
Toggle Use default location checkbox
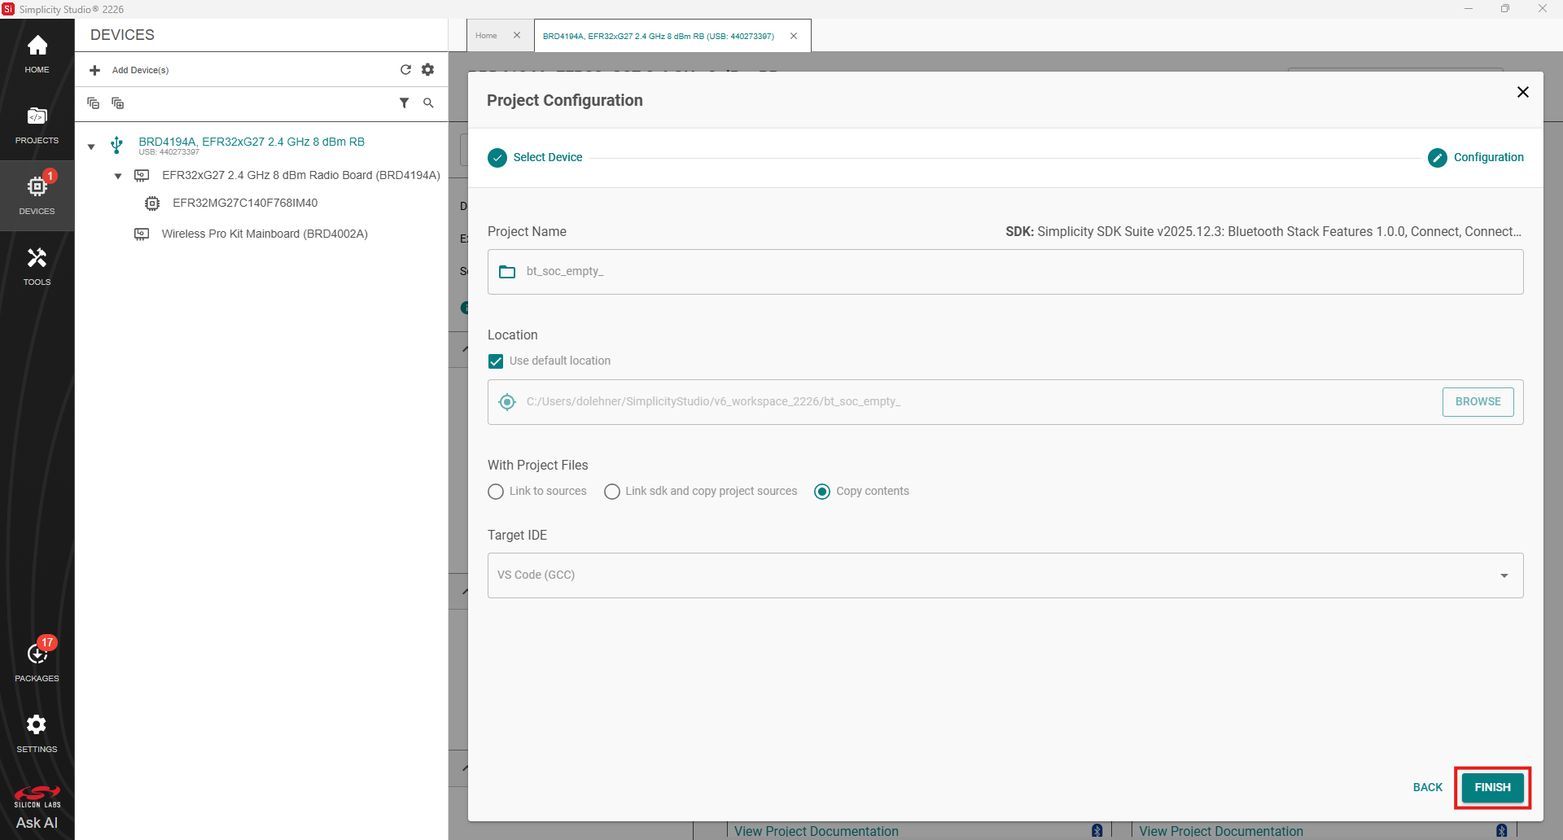(x=496, y=361)
